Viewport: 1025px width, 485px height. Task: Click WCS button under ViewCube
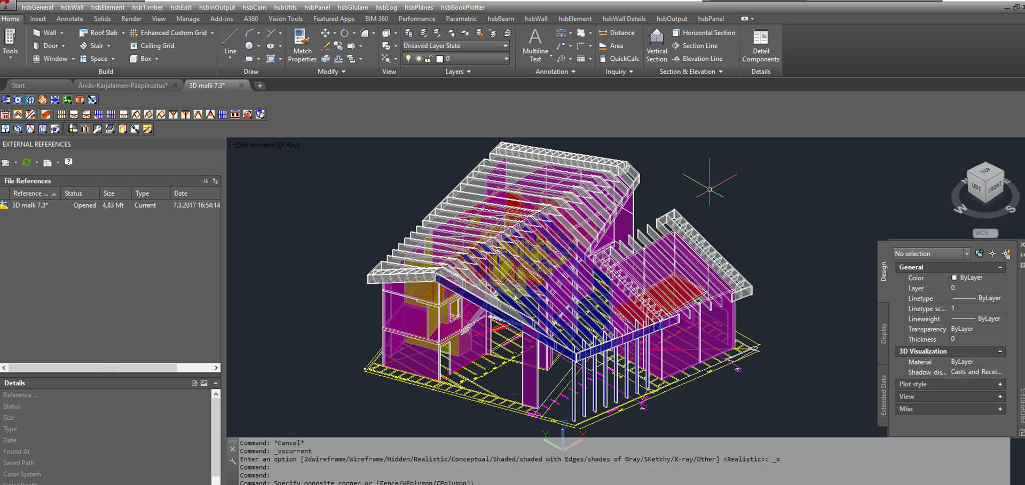coord(984,233)
